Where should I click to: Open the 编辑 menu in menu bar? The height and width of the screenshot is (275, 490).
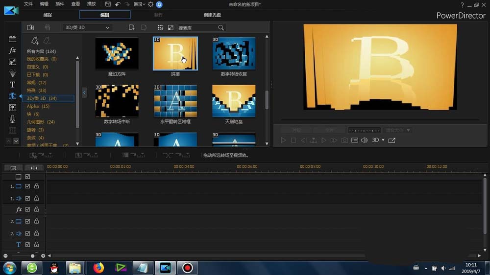44,4
